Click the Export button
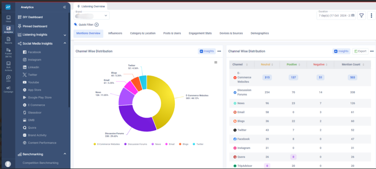The height and width of the screenshot is (169, 376). [360, 51]
